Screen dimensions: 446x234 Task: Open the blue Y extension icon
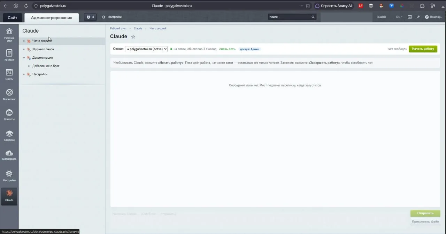point(392,6)
